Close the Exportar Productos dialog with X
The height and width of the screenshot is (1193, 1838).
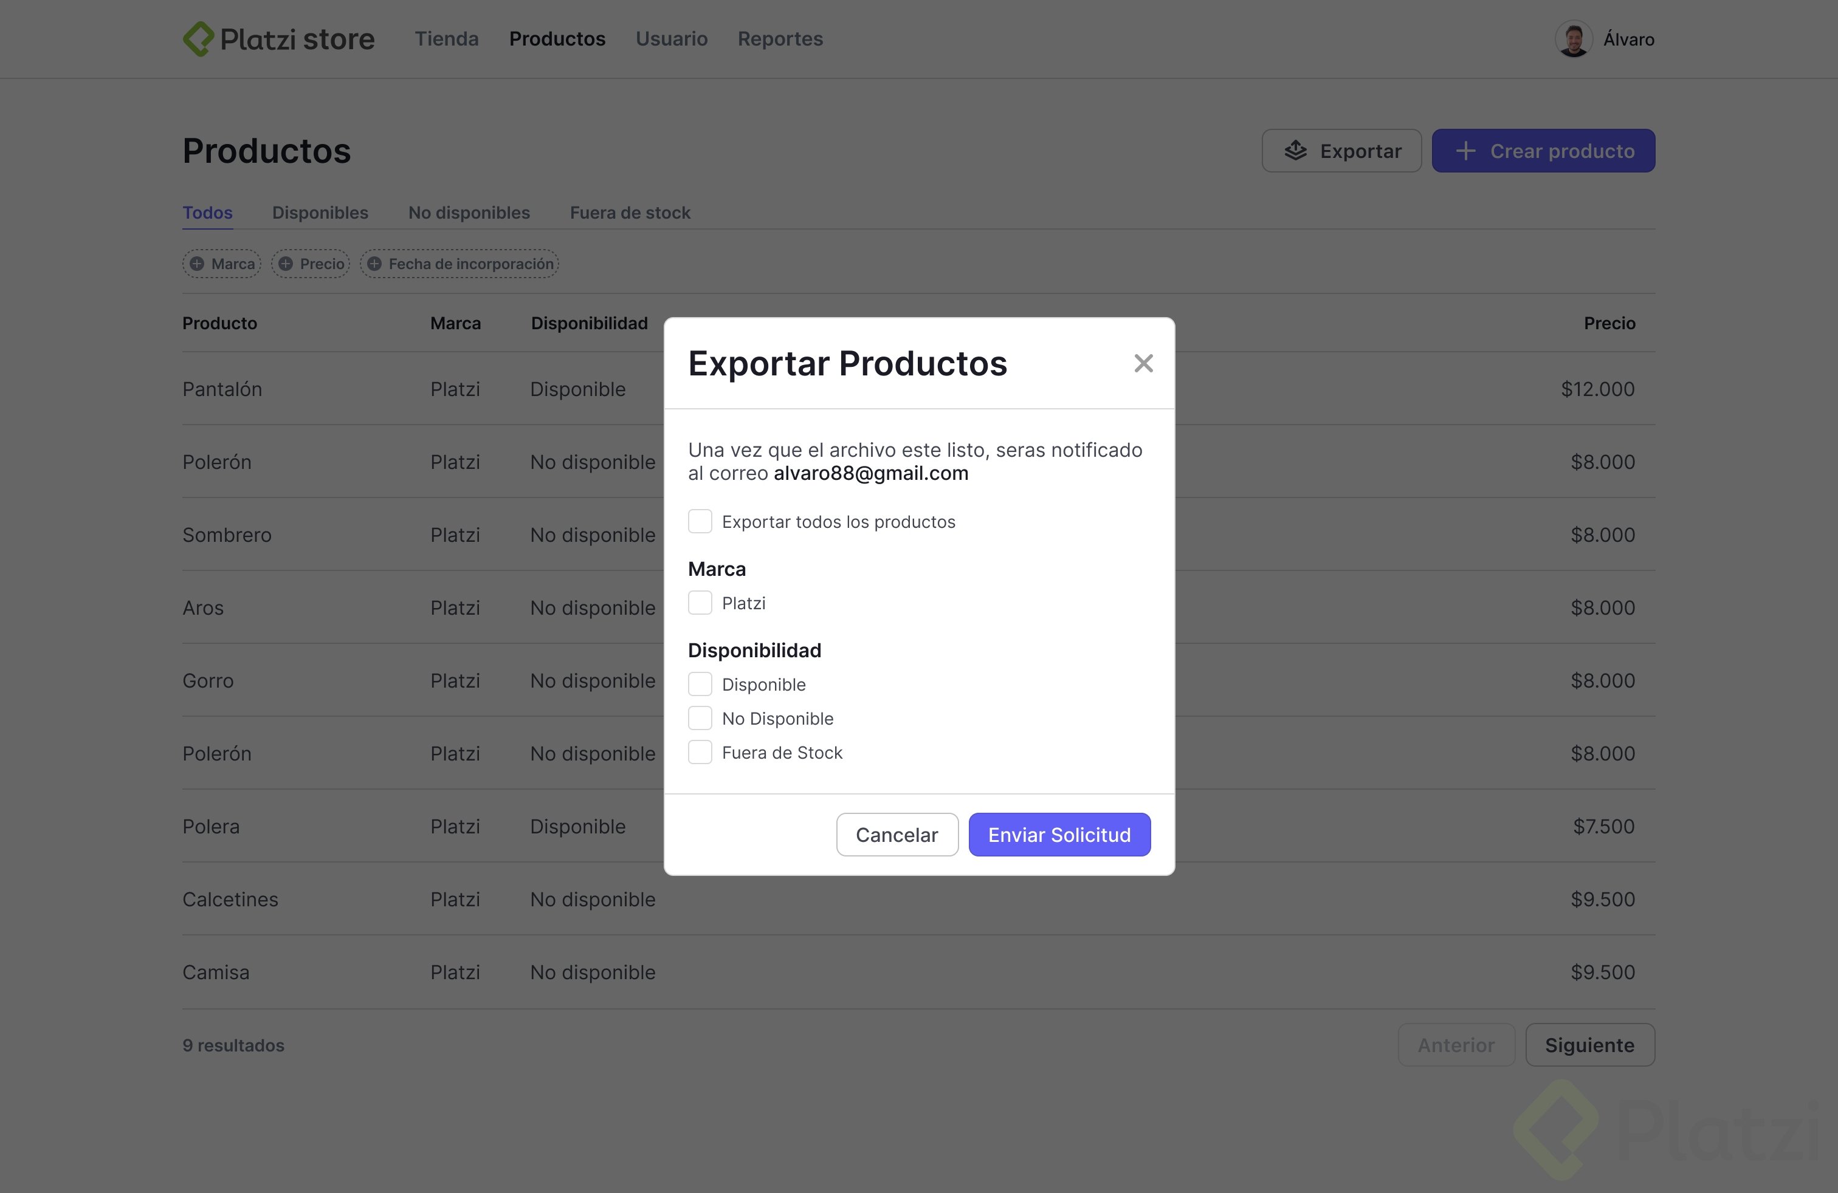[1143, 363]
